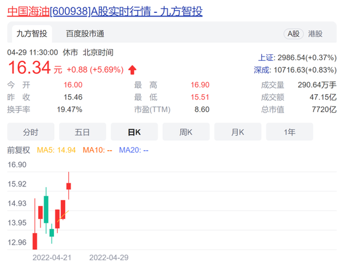Viewport: 338px width, 267px height.
Task: Switch to the 九方智投 tab
Action: tap(32, 34)
